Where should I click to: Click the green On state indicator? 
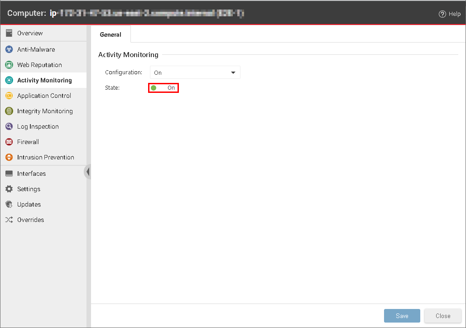154,87
